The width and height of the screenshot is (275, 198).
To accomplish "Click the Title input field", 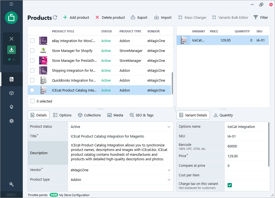I will tap(121, 136).
